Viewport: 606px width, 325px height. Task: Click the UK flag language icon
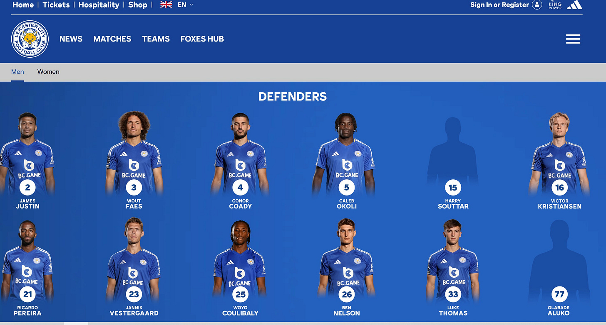(166, 5)
